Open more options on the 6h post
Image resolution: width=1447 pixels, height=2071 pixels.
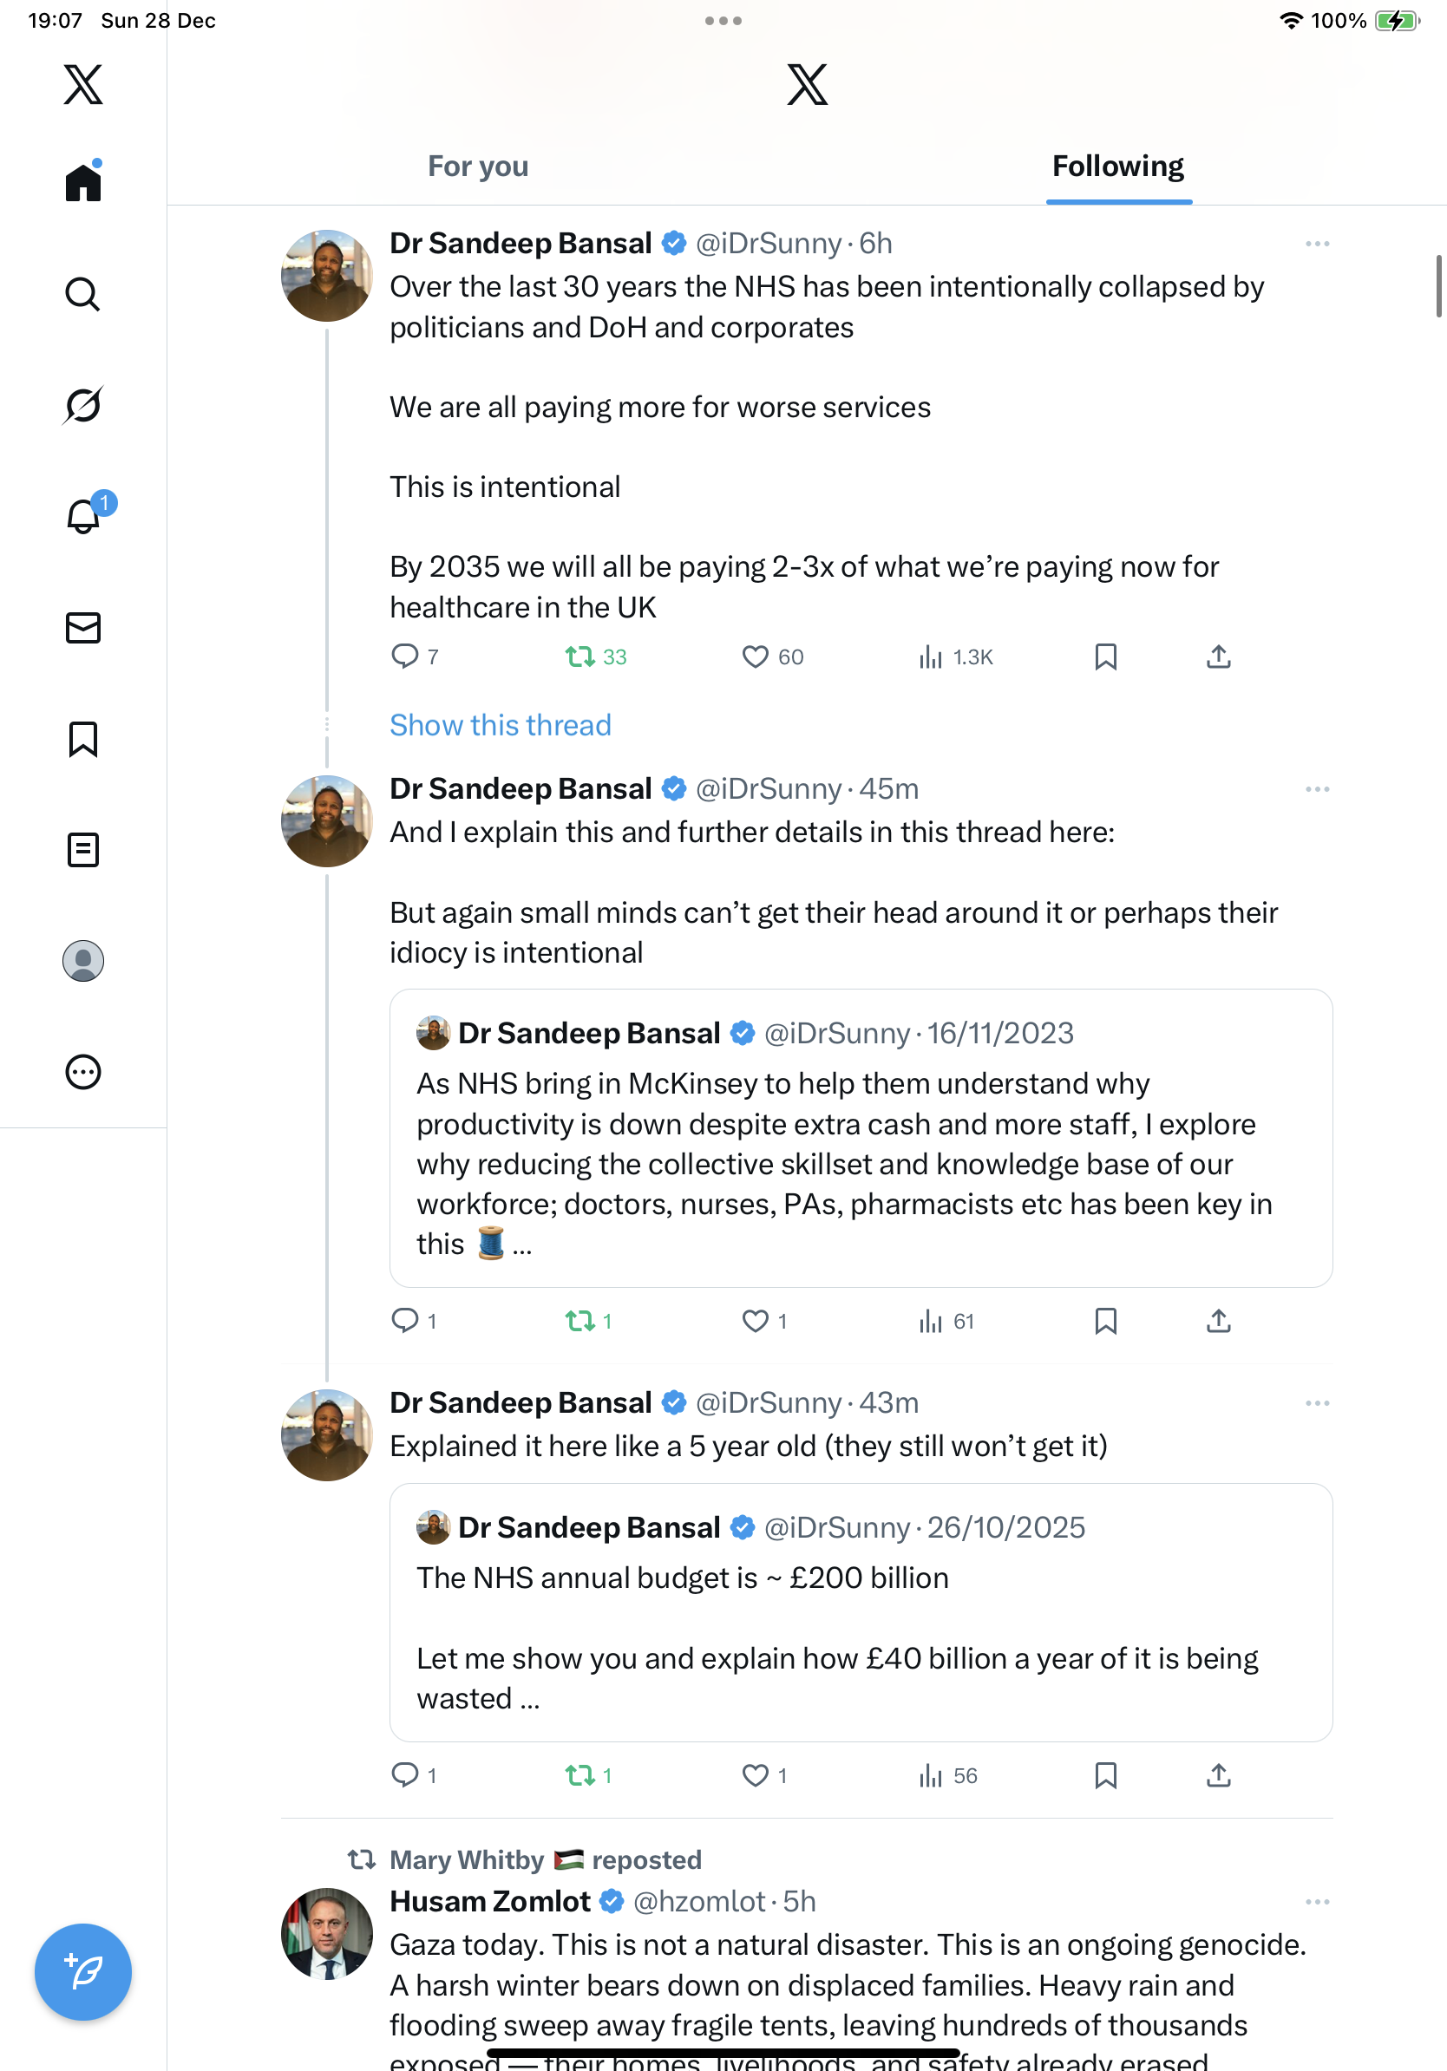coord(1317,244)
